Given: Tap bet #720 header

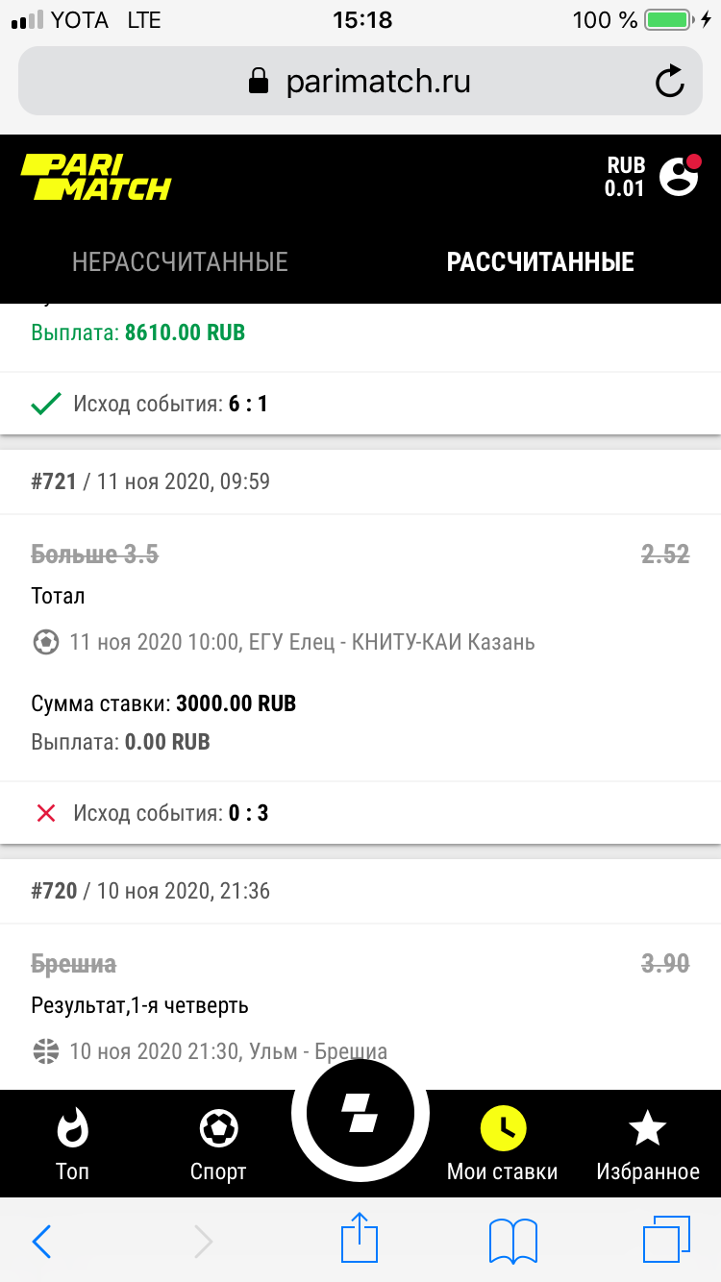Looking at the screenshot, I should click(150, 891).
